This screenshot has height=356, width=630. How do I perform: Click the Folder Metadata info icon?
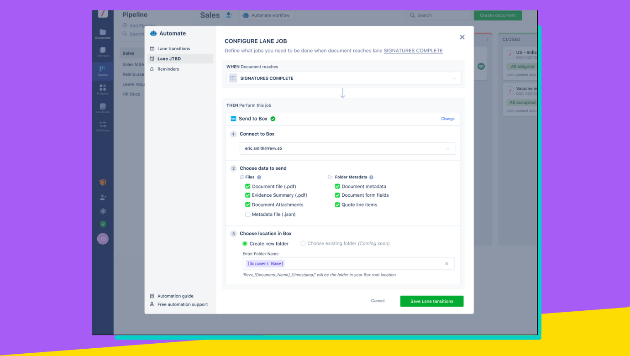[371, 177]
